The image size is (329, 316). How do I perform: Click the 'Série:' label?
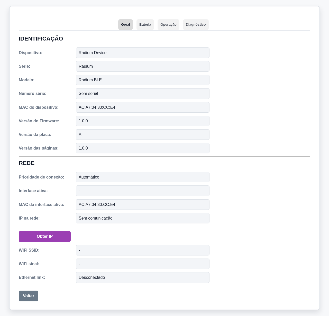tap(24, 66)
